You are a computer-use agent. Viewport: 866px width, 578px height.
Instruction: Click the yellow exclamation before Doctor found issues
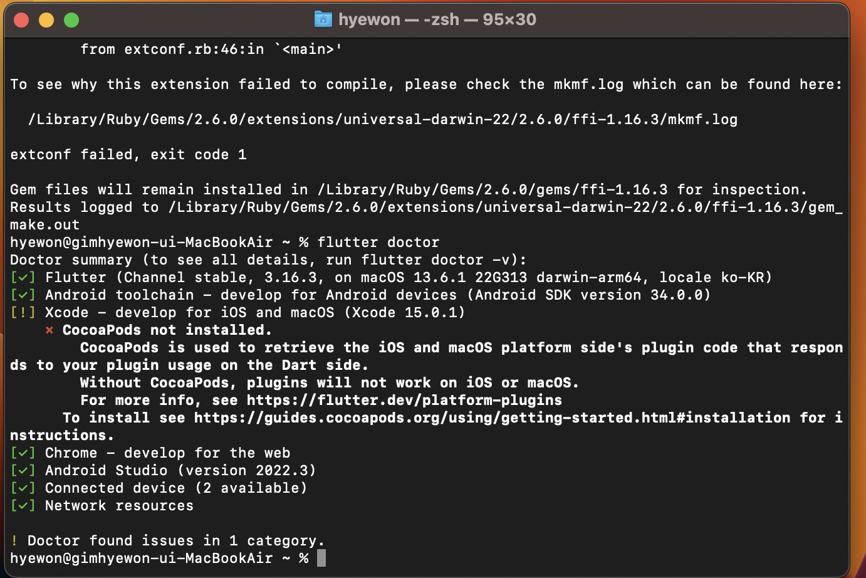pos(14,540)
